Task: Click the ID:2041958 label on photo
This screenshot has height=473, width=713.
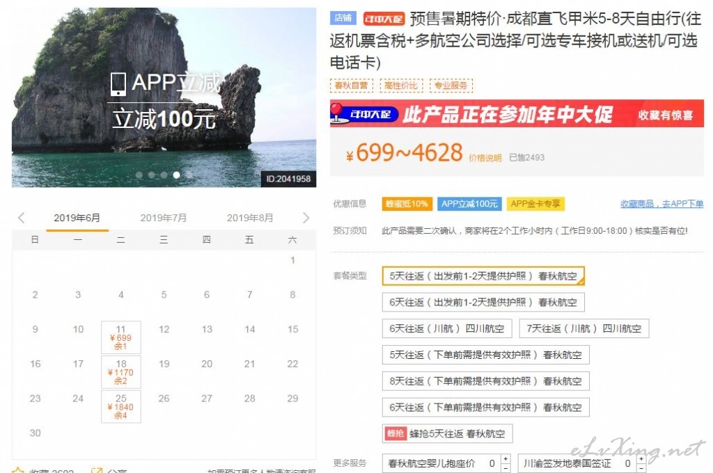Action: click(x=288, y=179)
